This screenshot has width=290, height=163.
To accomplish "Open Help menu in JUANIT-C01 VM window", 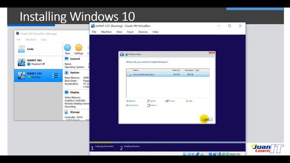I will pyautogui.click(x=155, y=32).
